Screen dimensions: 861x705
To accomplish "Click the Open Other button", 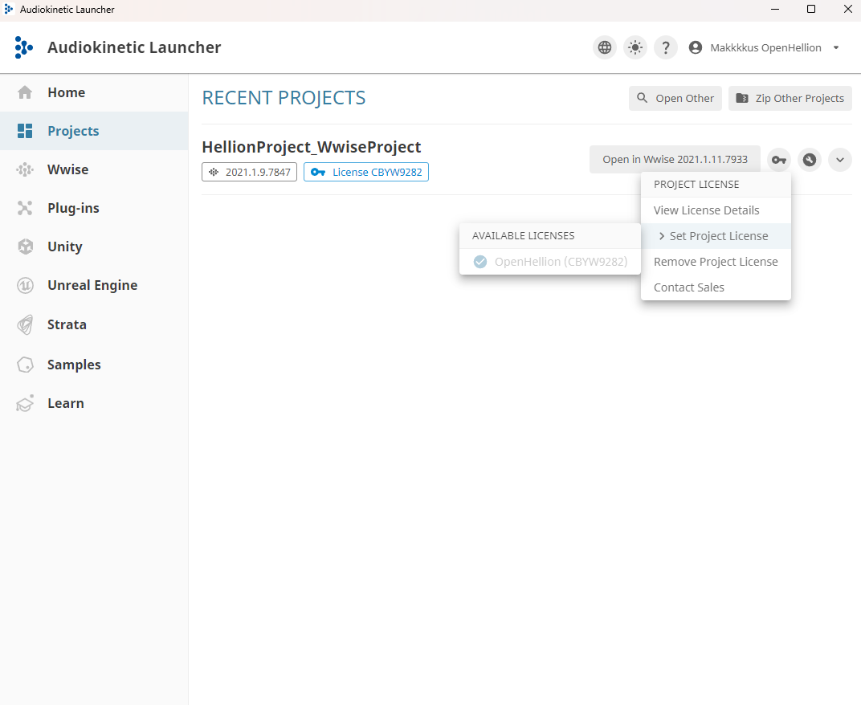I will tap(675, 98).
